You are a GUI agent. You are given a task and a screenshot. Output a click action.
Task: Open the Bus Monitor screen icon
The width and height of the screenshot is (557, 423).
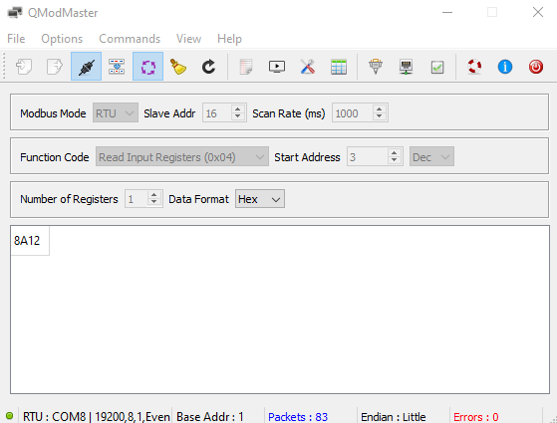(277, 67)
